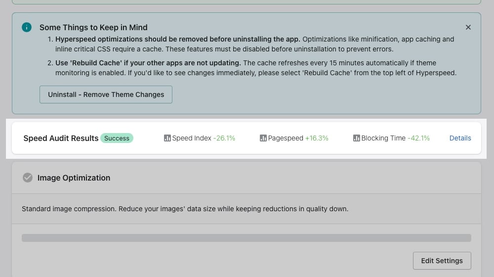Open the speed audit Details link
The height and width of the screenshot is (277, 494).
pyautogui.click(x=460, y=138)
